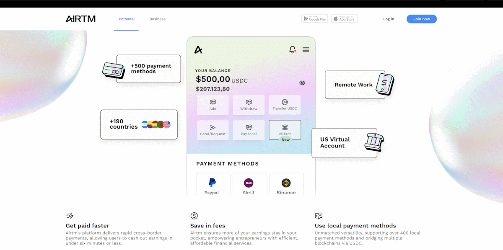Viewport: 503px width, 250px height.
Task: Click the local payment methods icon
Action: pyautogui.click(x=319, y=216)
